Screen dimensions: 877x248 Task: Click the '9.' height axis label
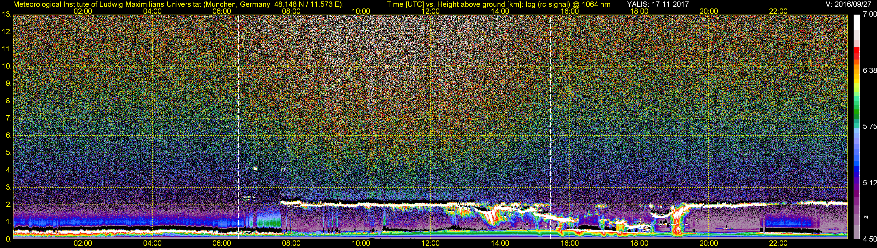9,83
